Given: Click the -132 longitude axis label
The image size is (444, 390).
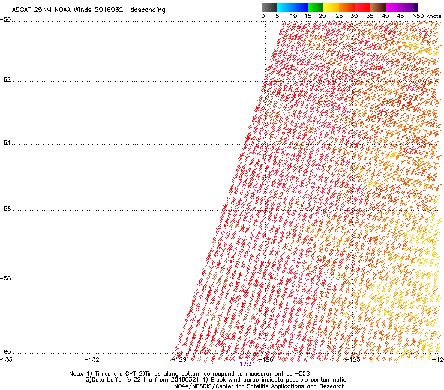Looking at the screenshot, I should pos(92,359).
